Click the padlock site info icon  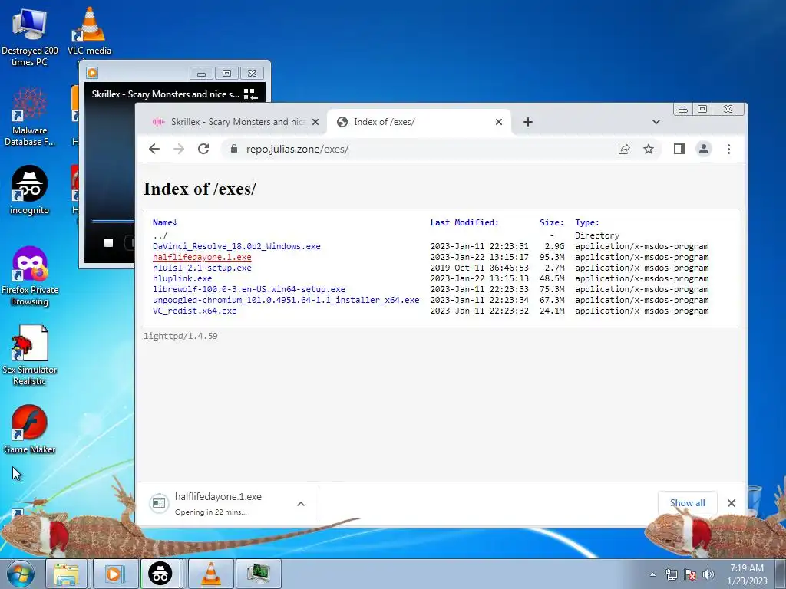233,149
